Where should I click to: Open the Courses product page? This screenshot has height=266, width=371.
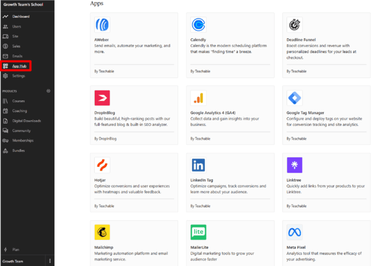click(x=18, y=101)
